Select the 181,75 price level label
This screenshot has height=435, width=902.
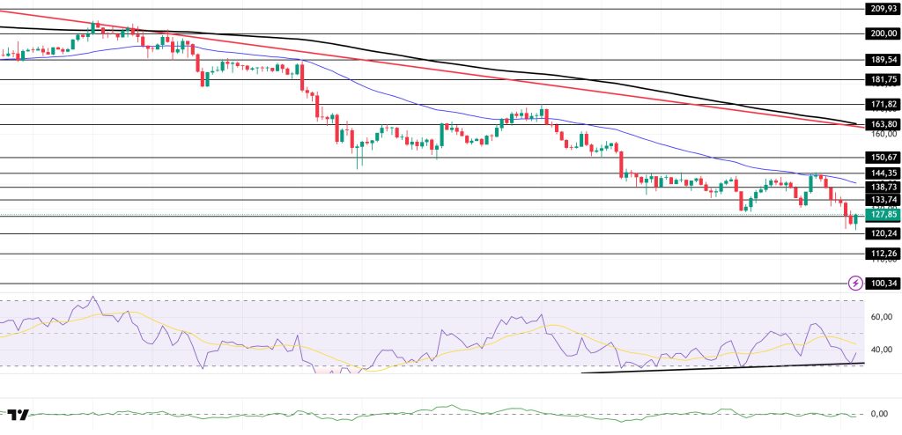pyautogui.click(x=882, y=79)
